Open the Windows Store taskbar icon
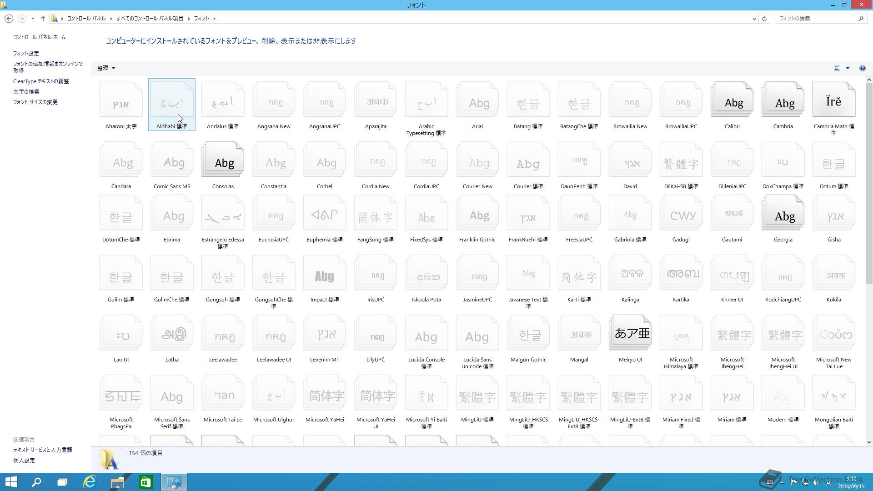The width and height of the screenshot is (873, 491). [x=145, y=482]
